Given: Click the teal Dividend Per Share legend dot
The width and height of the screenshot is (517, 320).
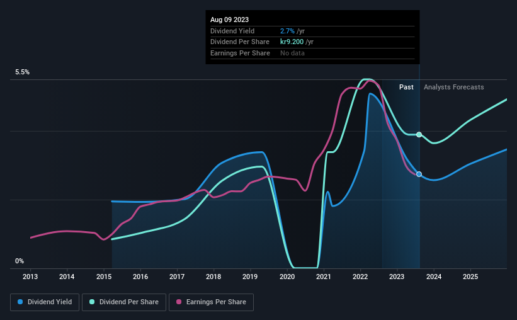Looking at the screenshot, I should click(92, 302).
